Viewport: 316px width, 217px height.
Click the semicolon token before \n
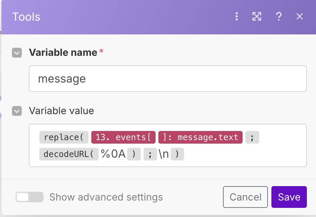coord(150,154)
